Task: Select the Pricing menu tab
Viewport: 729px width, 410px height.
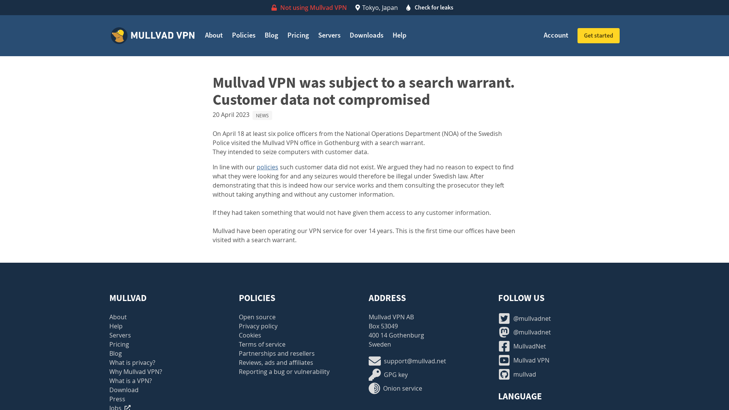Action: pos(298,35)
